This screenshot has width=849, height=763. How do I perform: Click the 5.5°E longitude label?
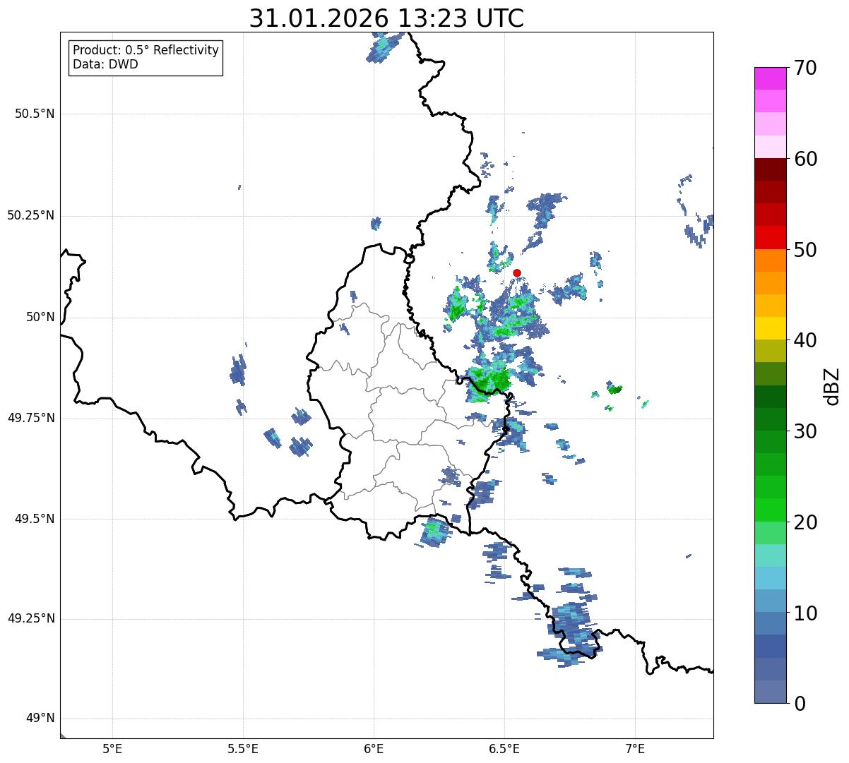coord(243,748)
